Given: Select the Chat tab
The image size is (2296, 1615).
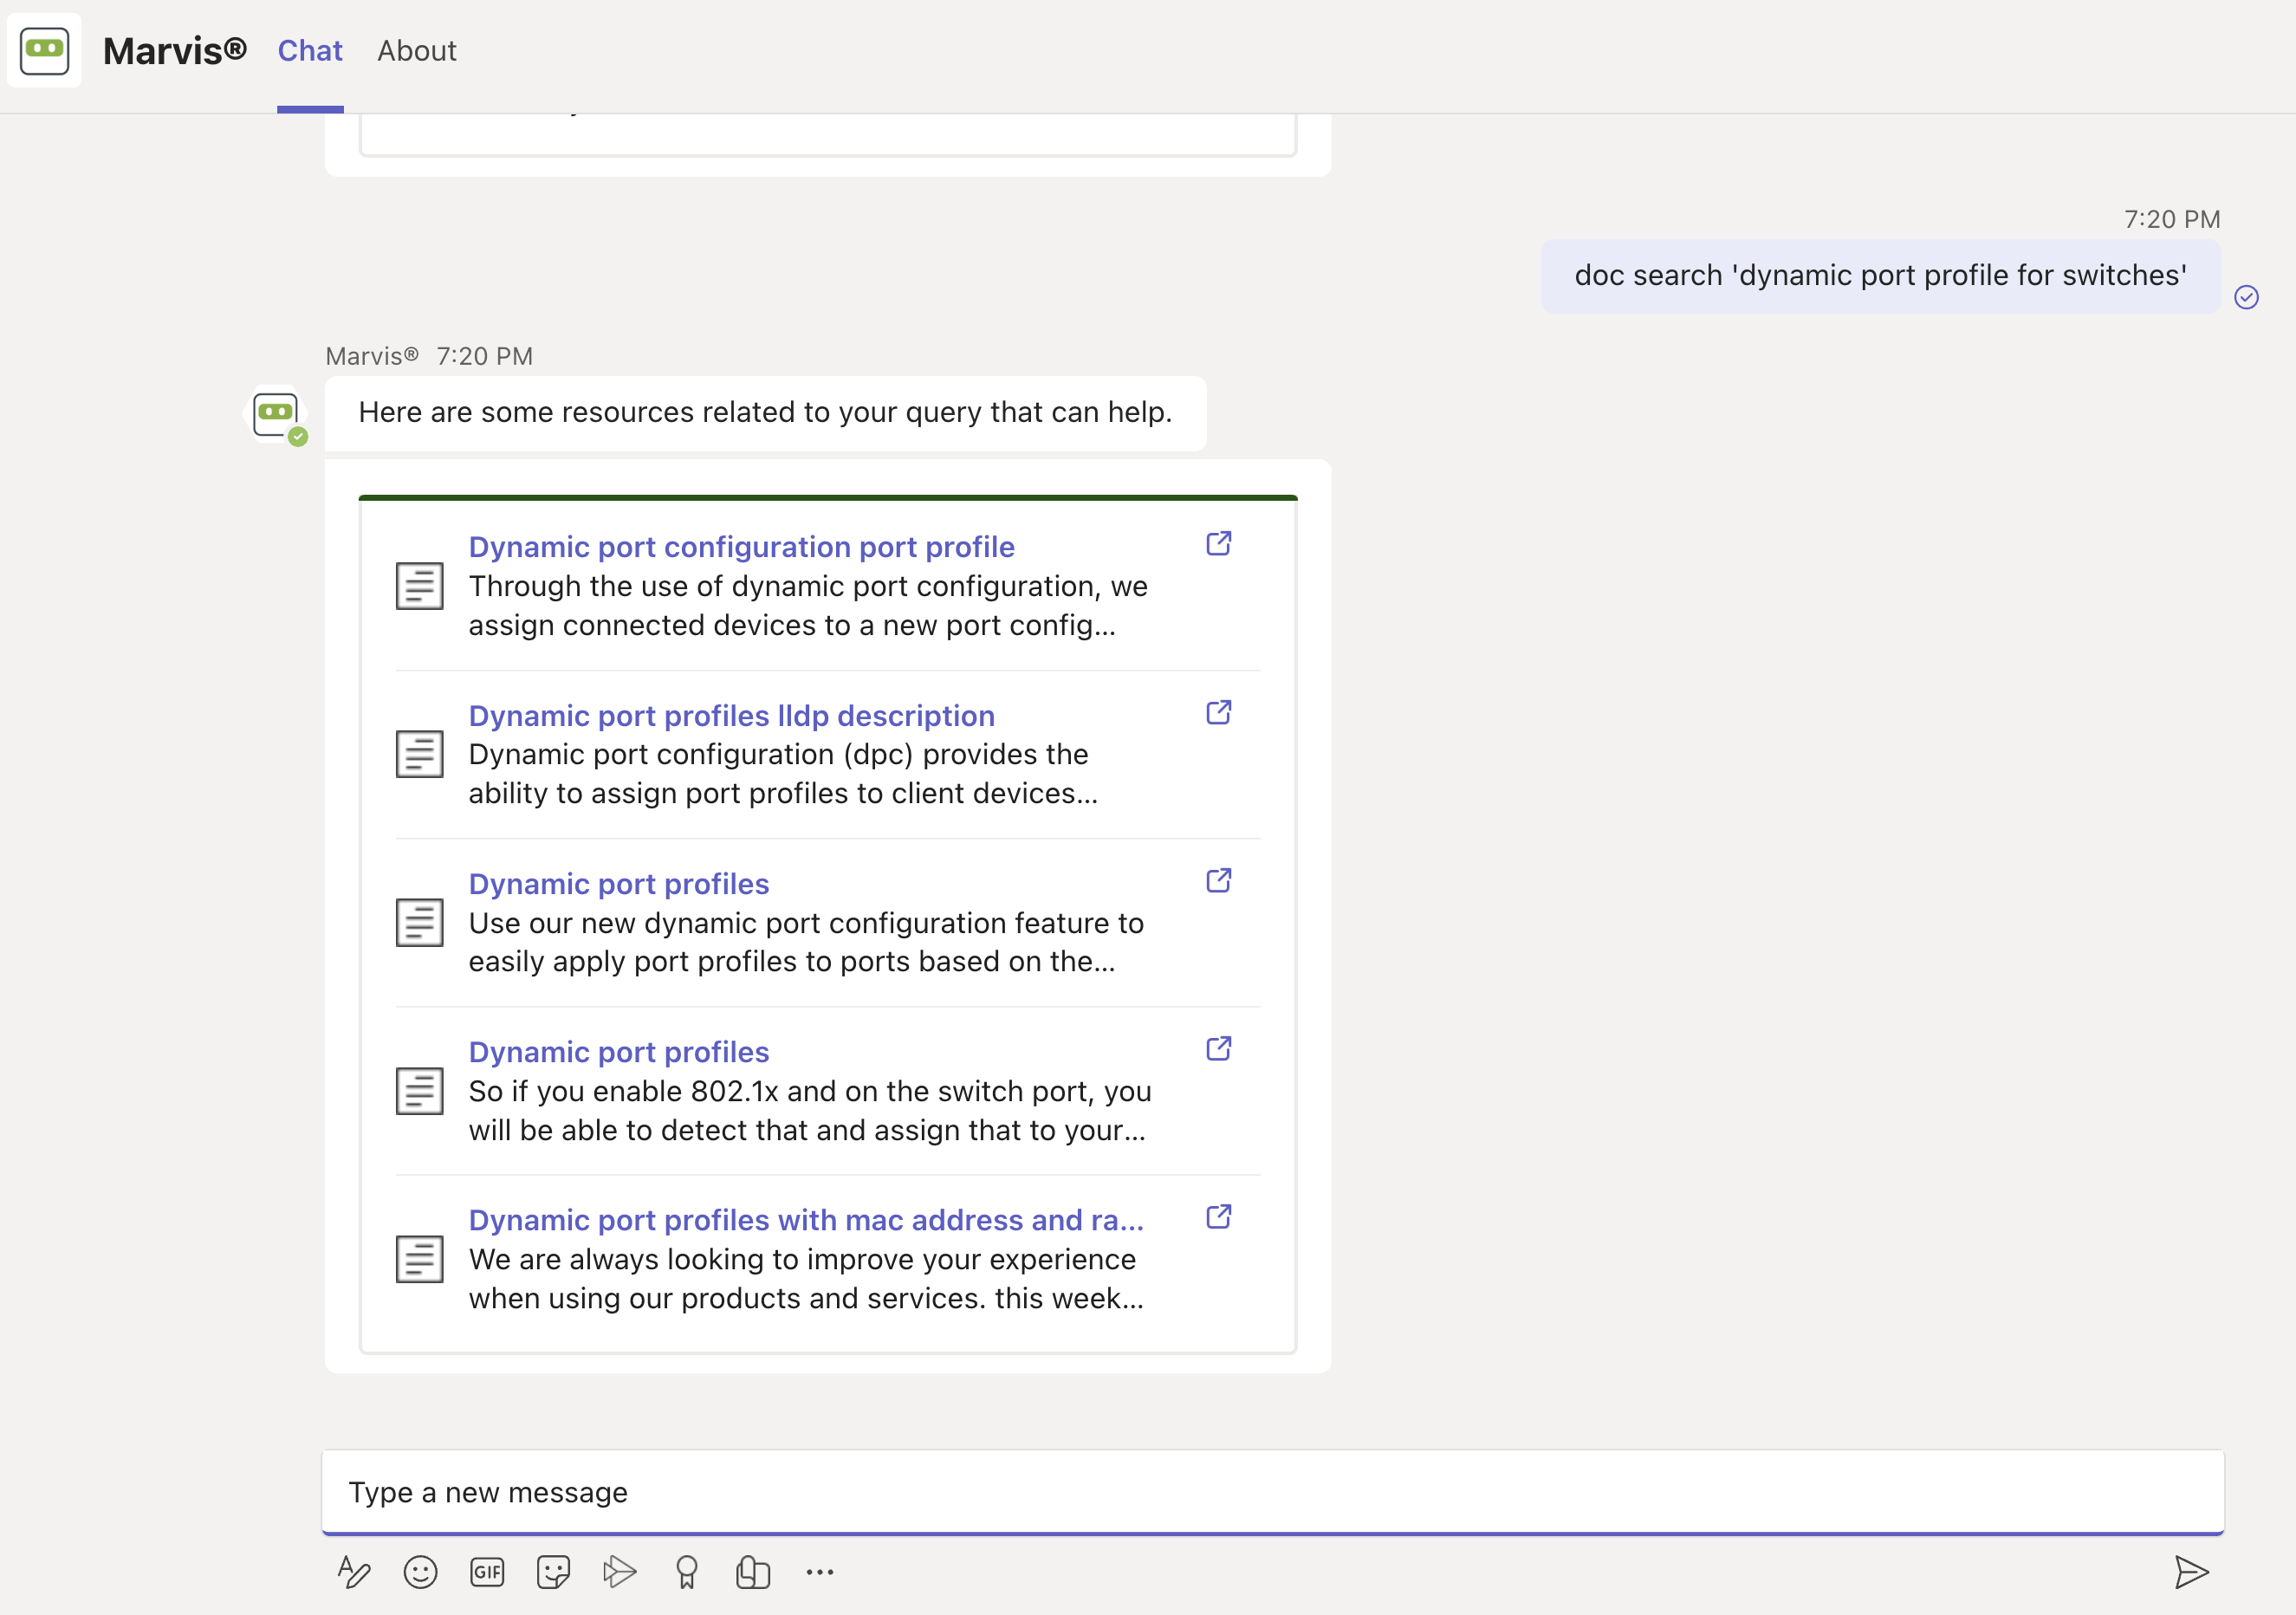Looking at the screenshot, I should [310, 51].
